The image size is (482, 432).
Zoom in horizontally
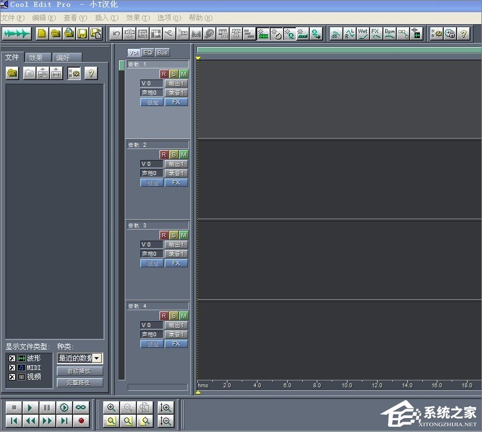[x=111, y=408]
